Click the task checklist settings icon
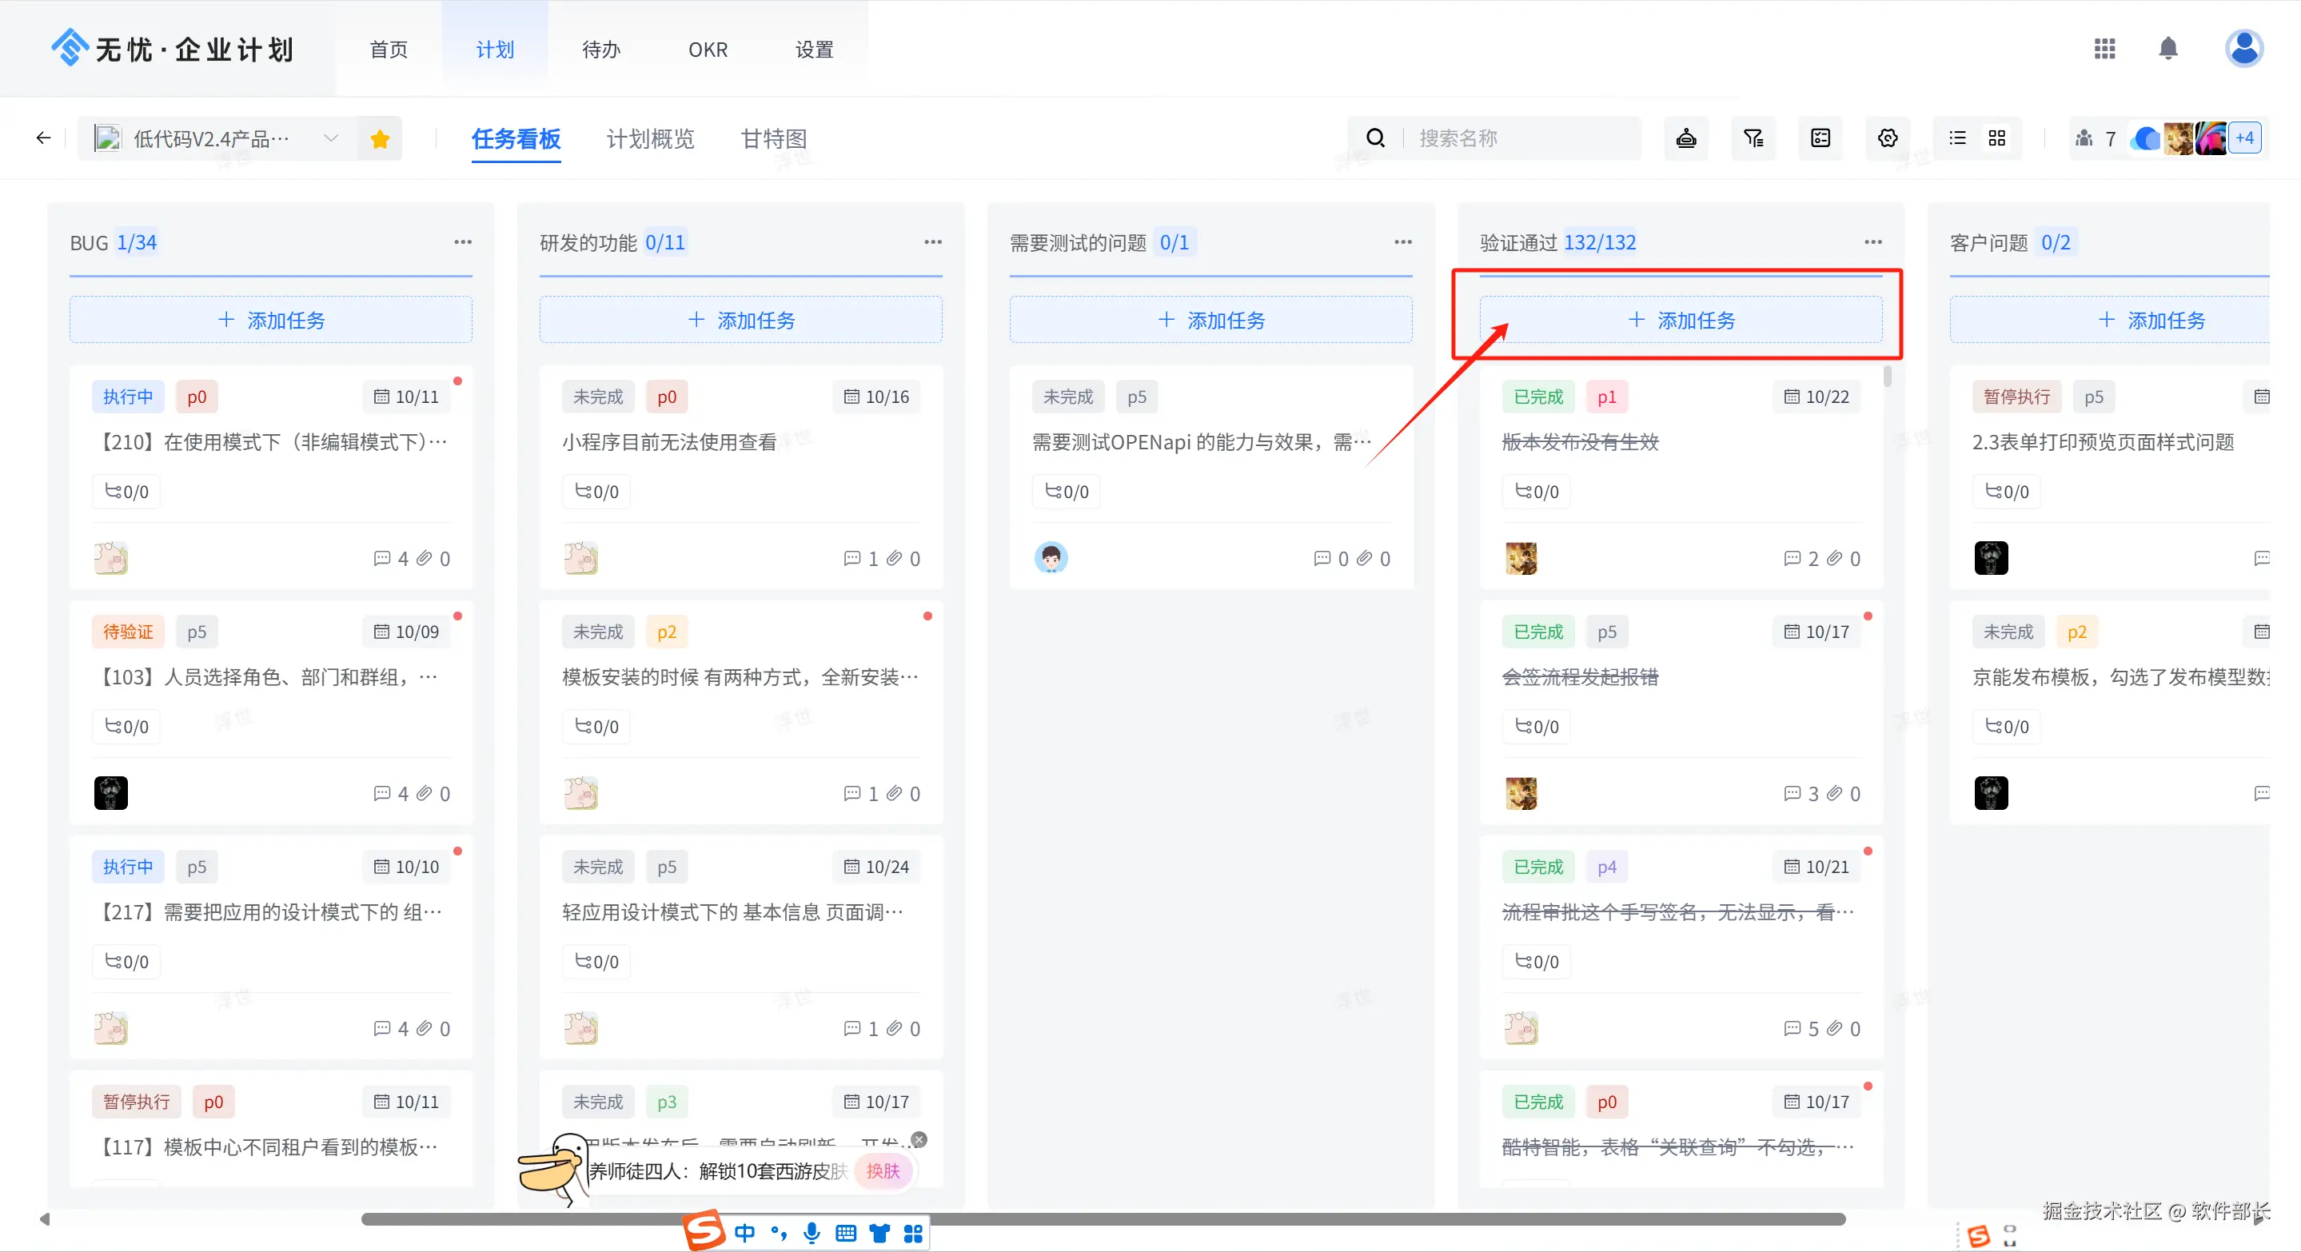Image resolution: width=2301 pixels, height=1252 pixels. pyautogui.click(x=1820, y=138)
